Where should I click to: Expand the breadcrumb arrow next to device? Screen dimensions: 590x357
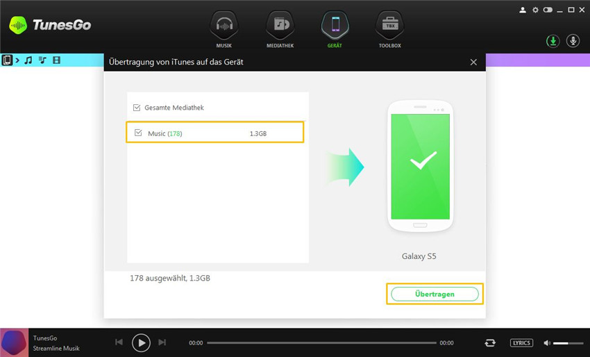17,60
